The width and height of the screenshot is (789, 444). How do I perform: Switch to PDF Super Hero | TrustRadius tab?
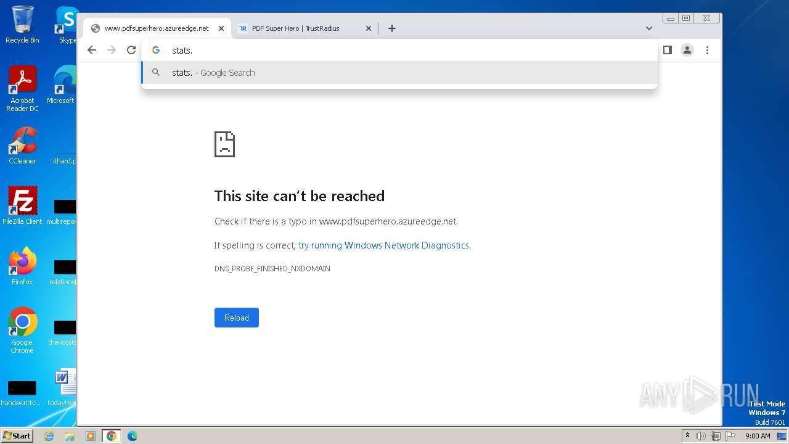(x=305, y=28)
